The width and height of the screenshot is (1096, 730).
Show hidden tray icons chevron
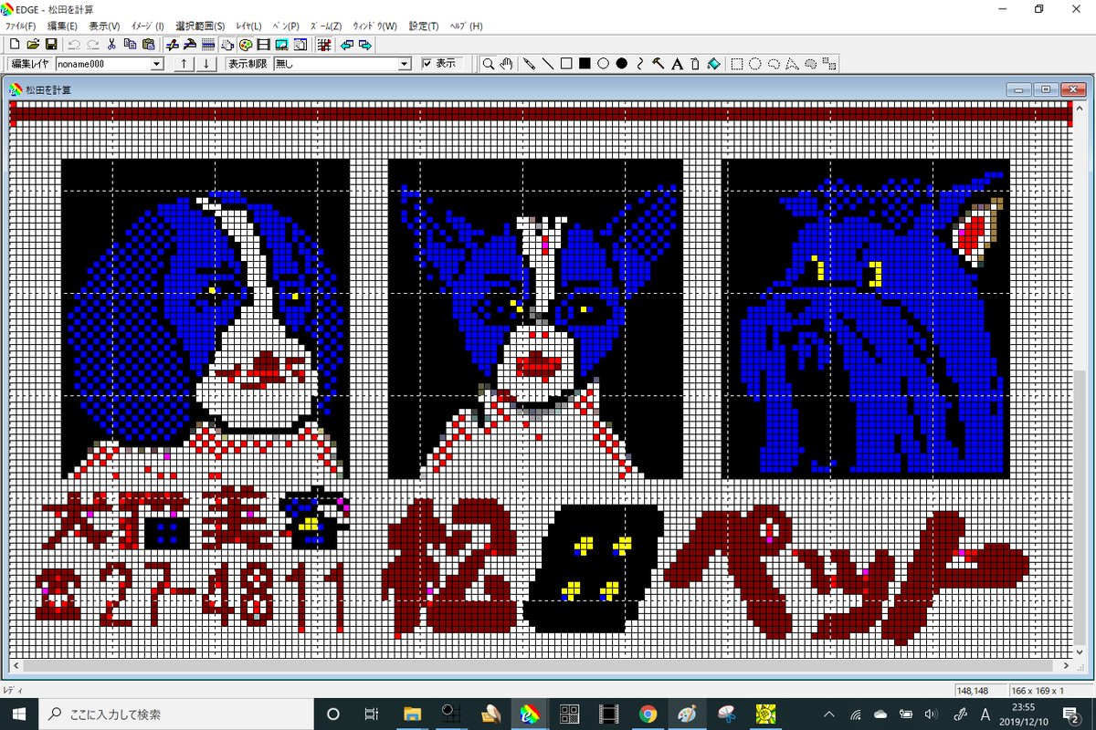[x=828, y=713]
